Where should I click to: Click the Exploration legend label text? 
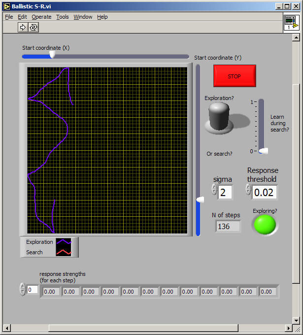(x=39, y=242)
